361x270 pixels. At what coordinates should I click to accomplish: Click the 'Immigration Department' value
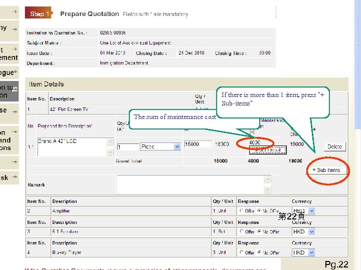pyautogui.click(x=124, y=62)
